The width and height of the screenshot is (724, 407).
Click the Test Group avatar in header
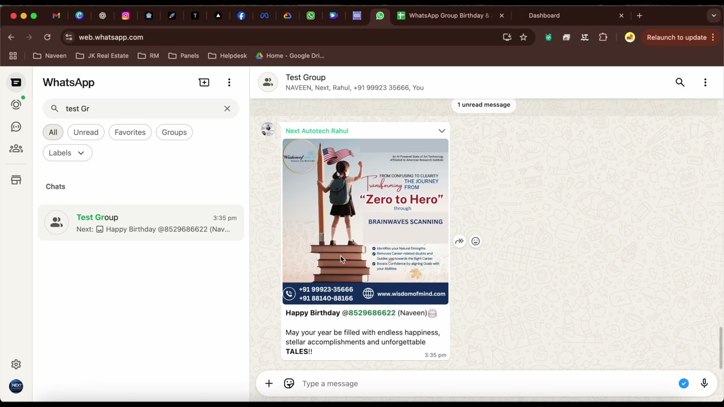tap(268, 83)
